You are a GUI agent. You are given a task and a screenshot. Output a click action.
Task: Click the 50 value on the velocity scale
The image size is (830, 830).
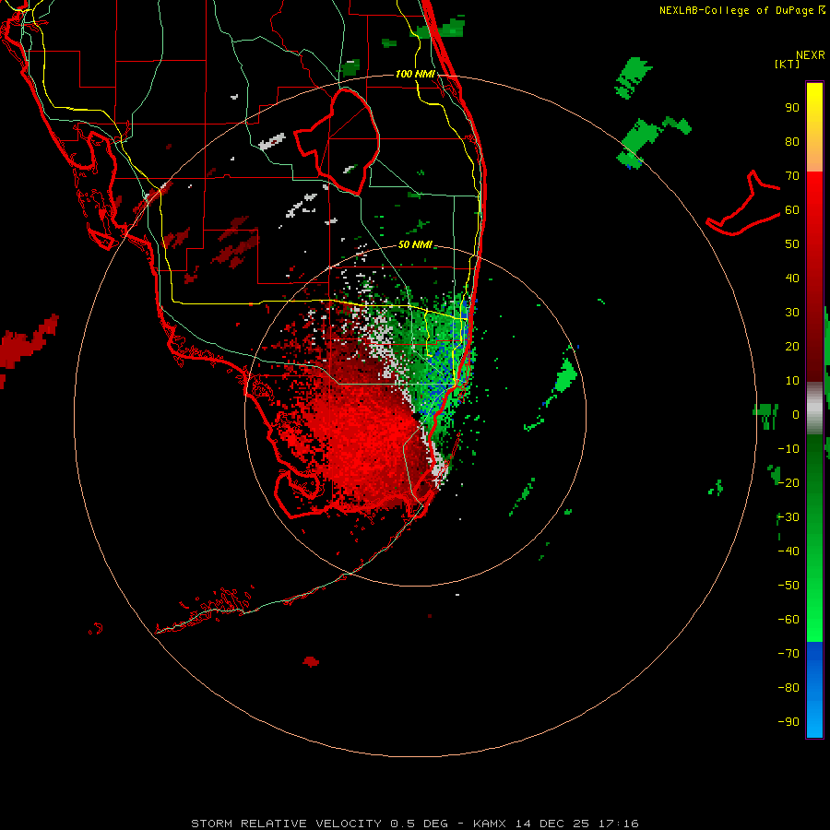pyautogui.click(x=792, y=244)
